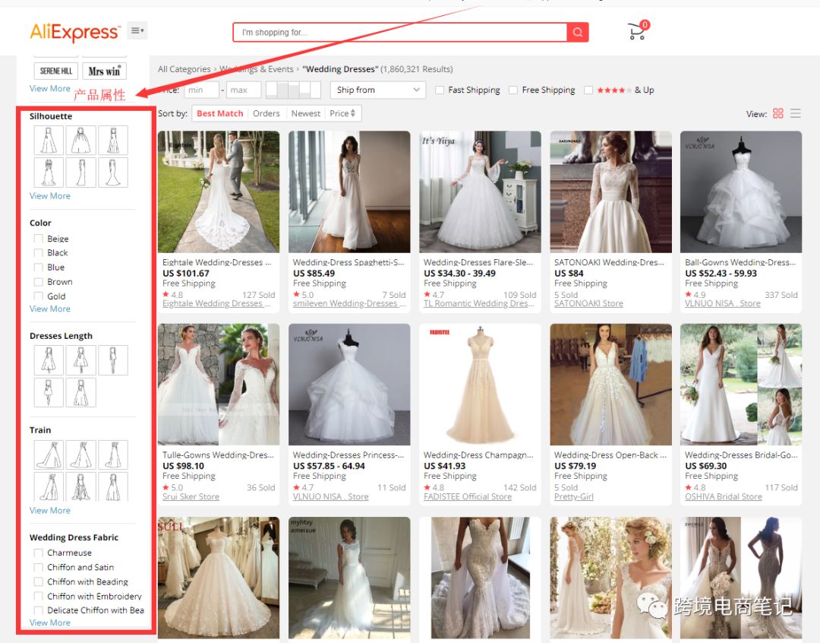Open SATONOAKI Store link

[588, 303]
